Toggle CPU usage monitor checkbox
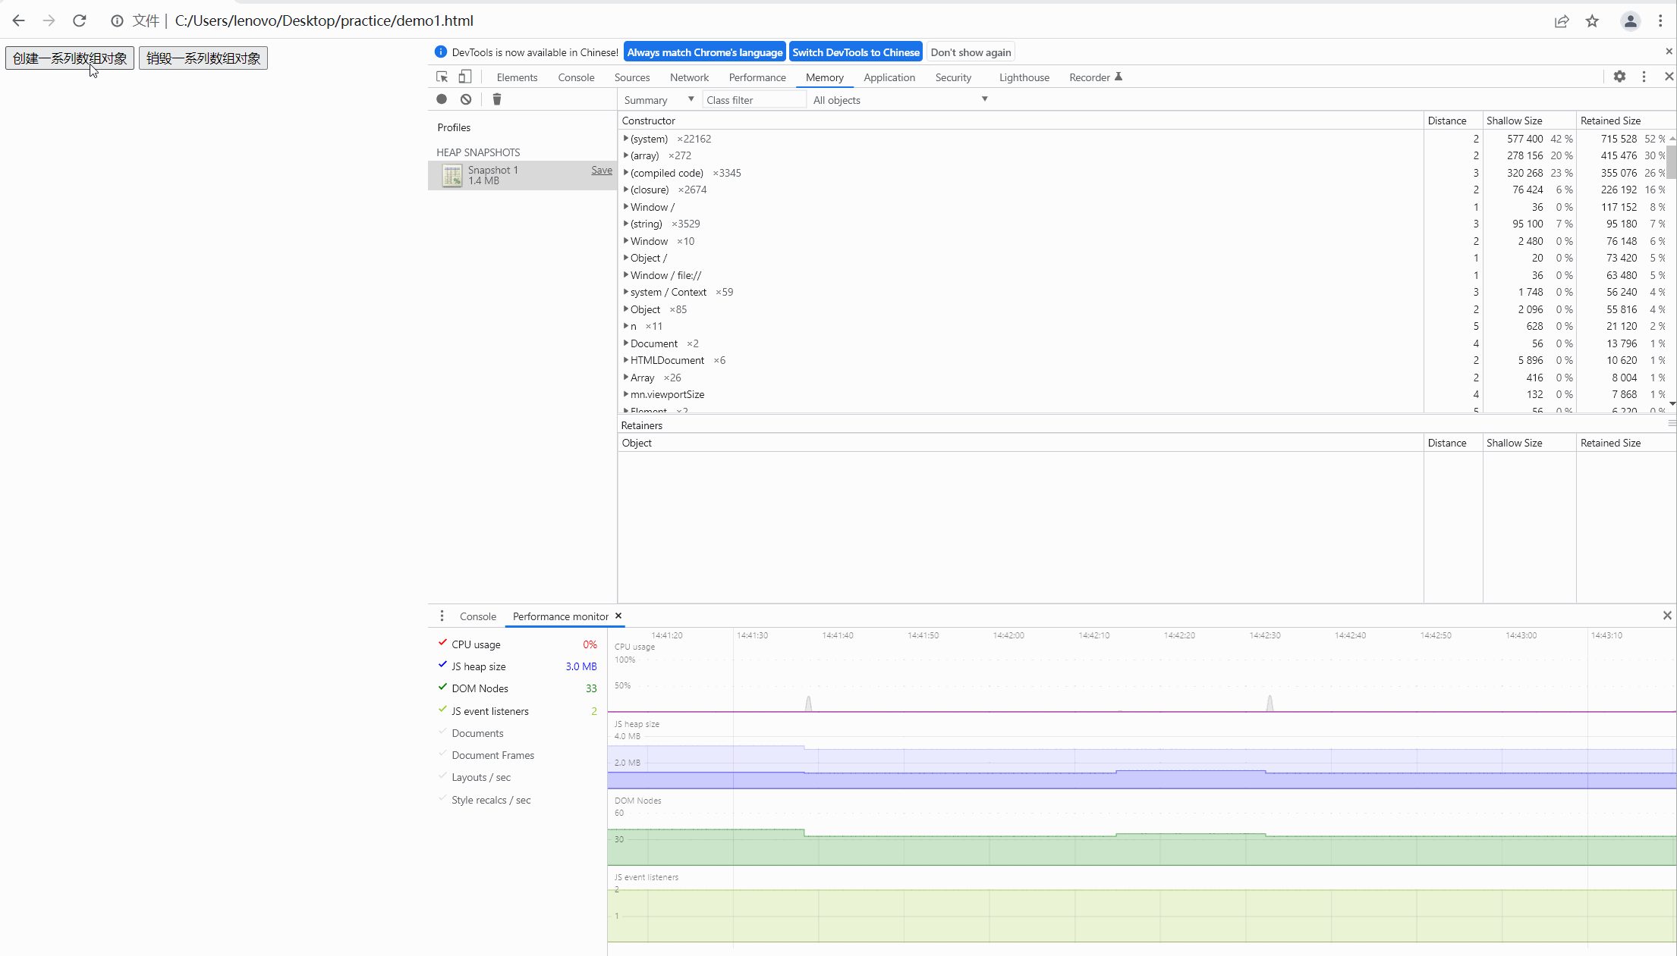 click(x=442, y=642)
